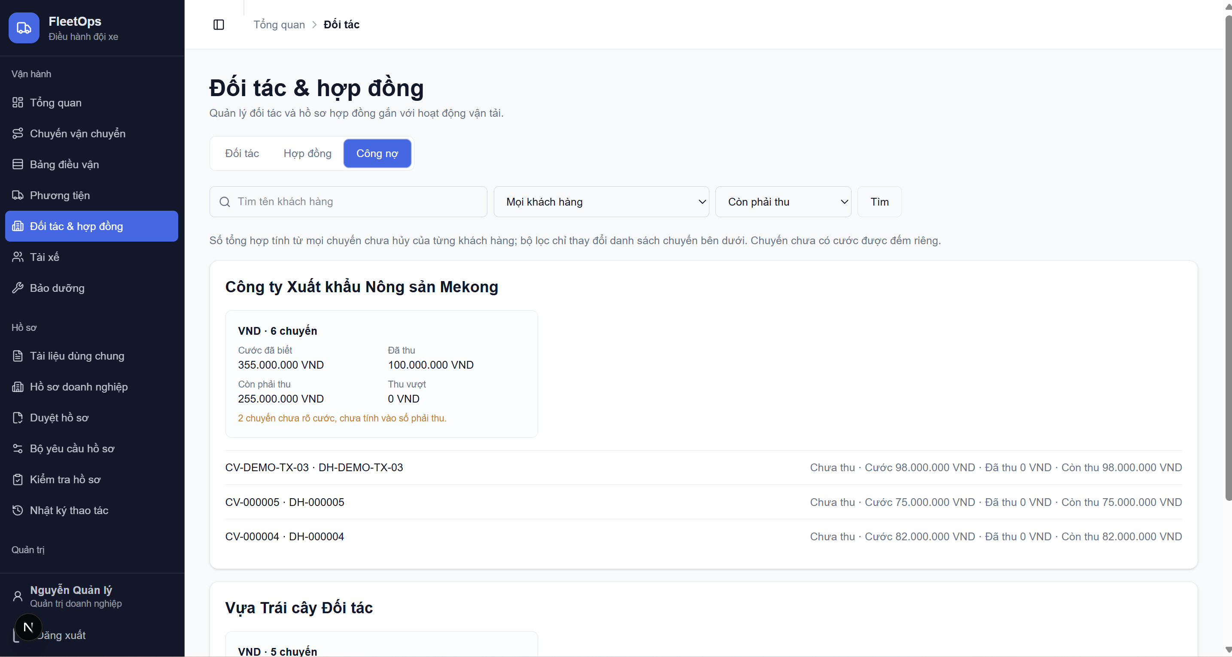Go to Chuyến vận chuyển in the sidebar
This screenshot has height=657, width=1232.
pos(91,133)
